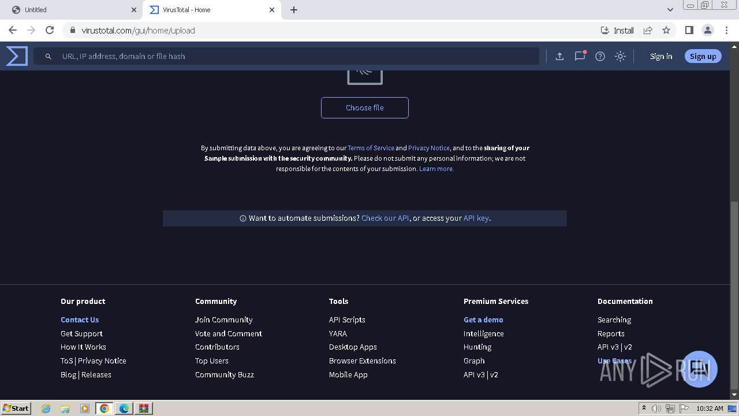Click the Sign up button
Image resolution: width=739 pixels, height=416 pixels.
[x=703, y=56]
